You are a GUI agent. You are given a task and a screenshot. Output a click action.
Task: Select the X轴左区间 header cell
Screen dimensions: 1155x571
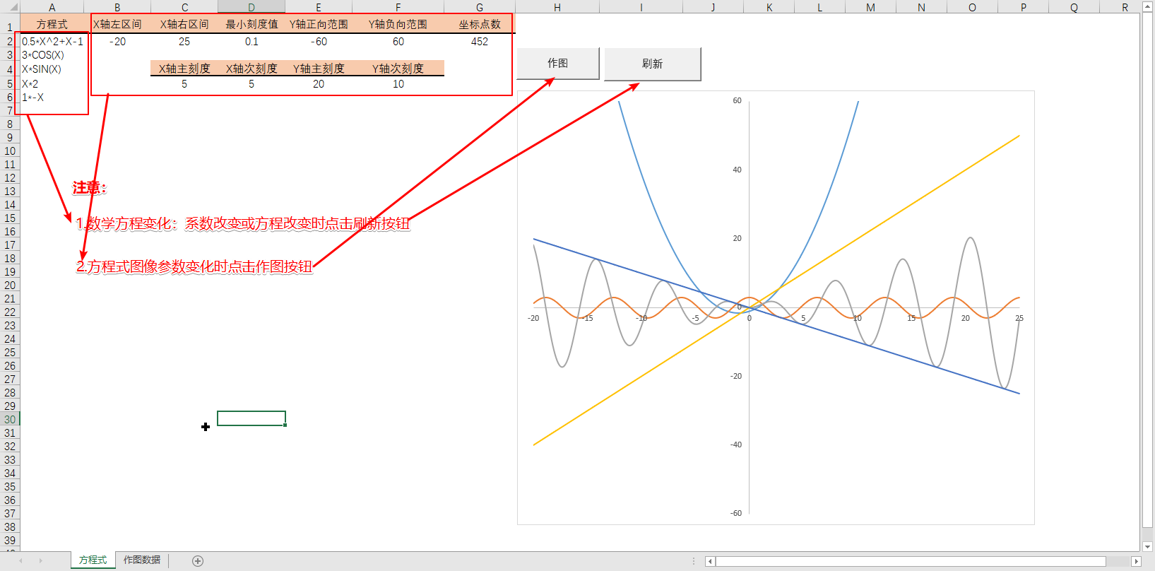[117, 24]
